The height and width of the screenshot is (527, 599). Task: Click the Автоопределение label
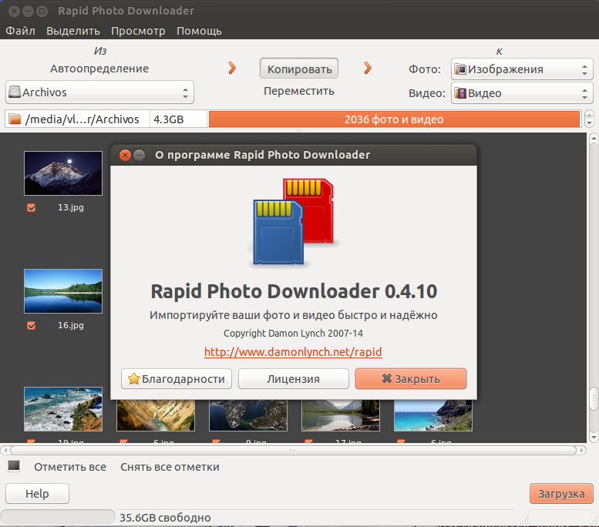coord(99,69)
